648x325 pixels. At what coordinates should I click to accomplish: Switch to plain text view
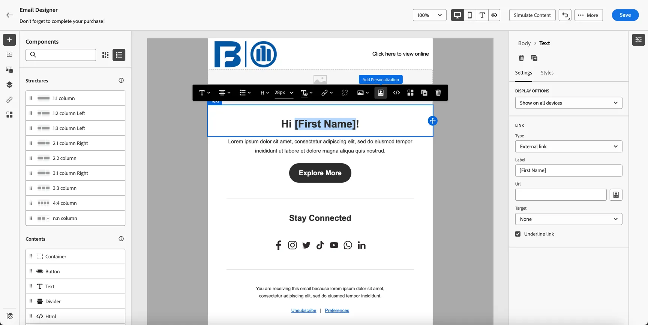(482, 15)
